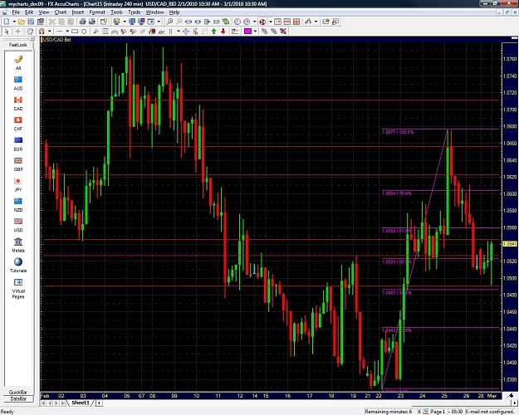Viewport: 519px width, 415px height.
Task: Click the 1.0677 / 100.0% Fibonacci label
Action: (x=398, y=132)
